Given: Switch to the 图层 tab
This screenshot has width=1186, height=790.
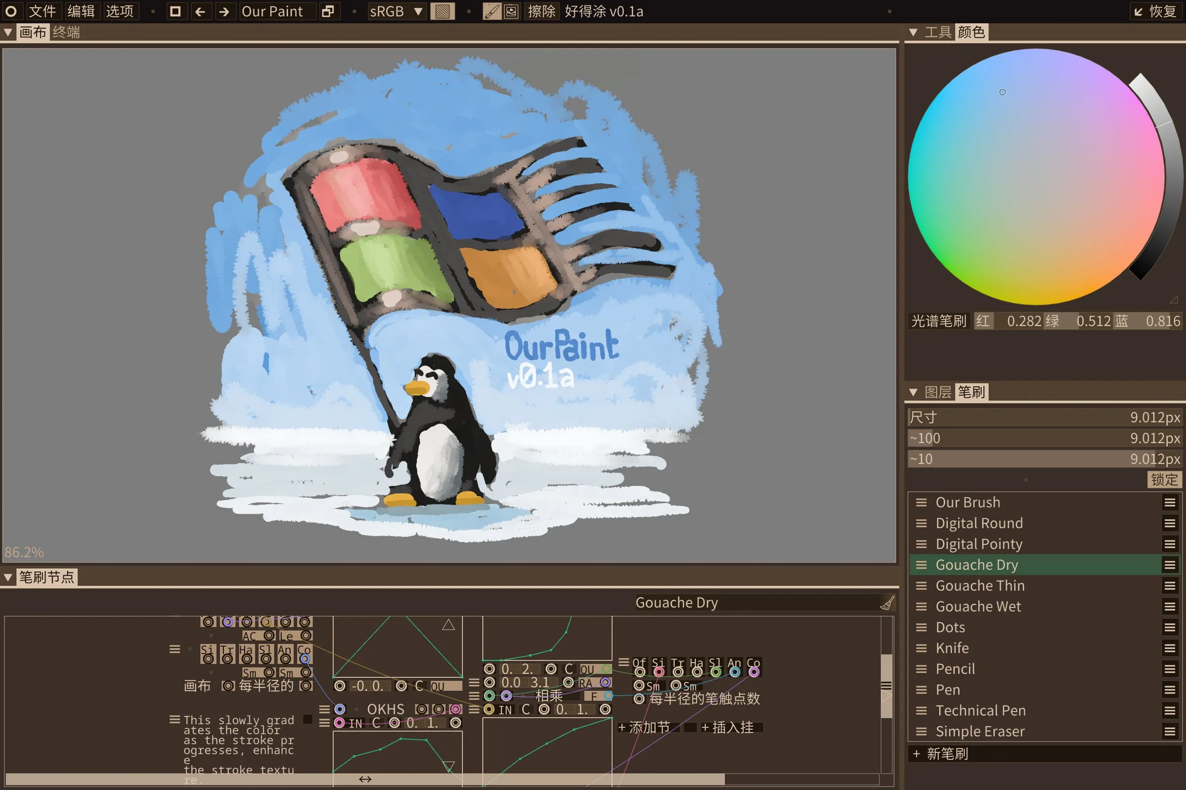Looking at the screenshot, I should pyautogui.click(x=938, y=392).
